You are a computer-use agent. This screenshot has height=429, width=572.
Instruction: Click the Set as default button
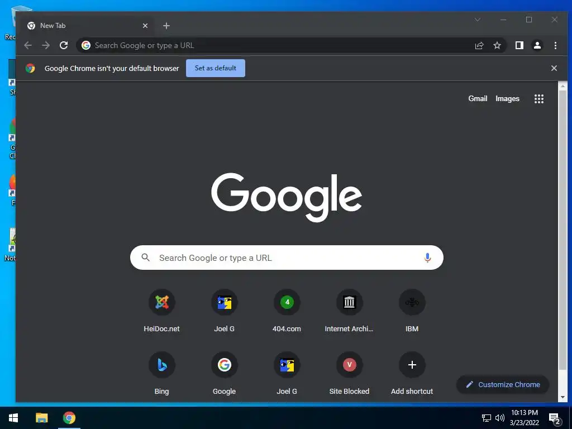tap(215, 68)
